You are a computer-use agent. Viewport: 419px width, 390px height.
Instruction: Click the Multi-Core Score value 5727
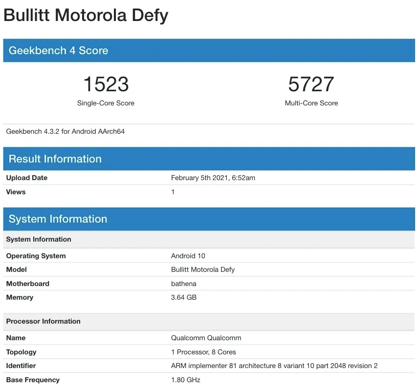click(x=311, y=84)
